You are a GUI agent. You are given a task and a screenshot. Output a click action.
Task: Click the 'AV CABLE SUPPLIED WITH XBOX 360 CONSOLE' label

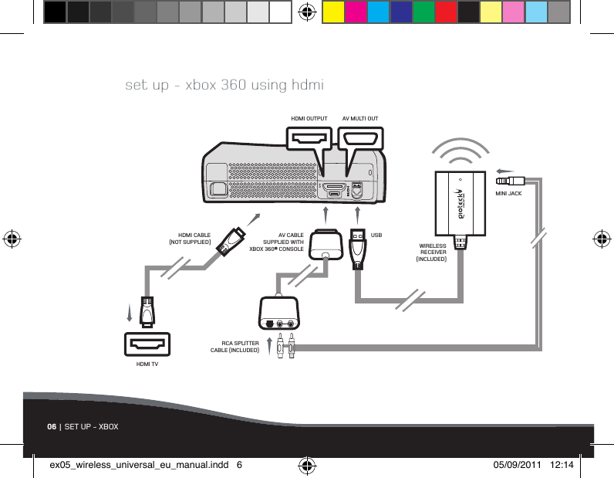click(276, 242)
